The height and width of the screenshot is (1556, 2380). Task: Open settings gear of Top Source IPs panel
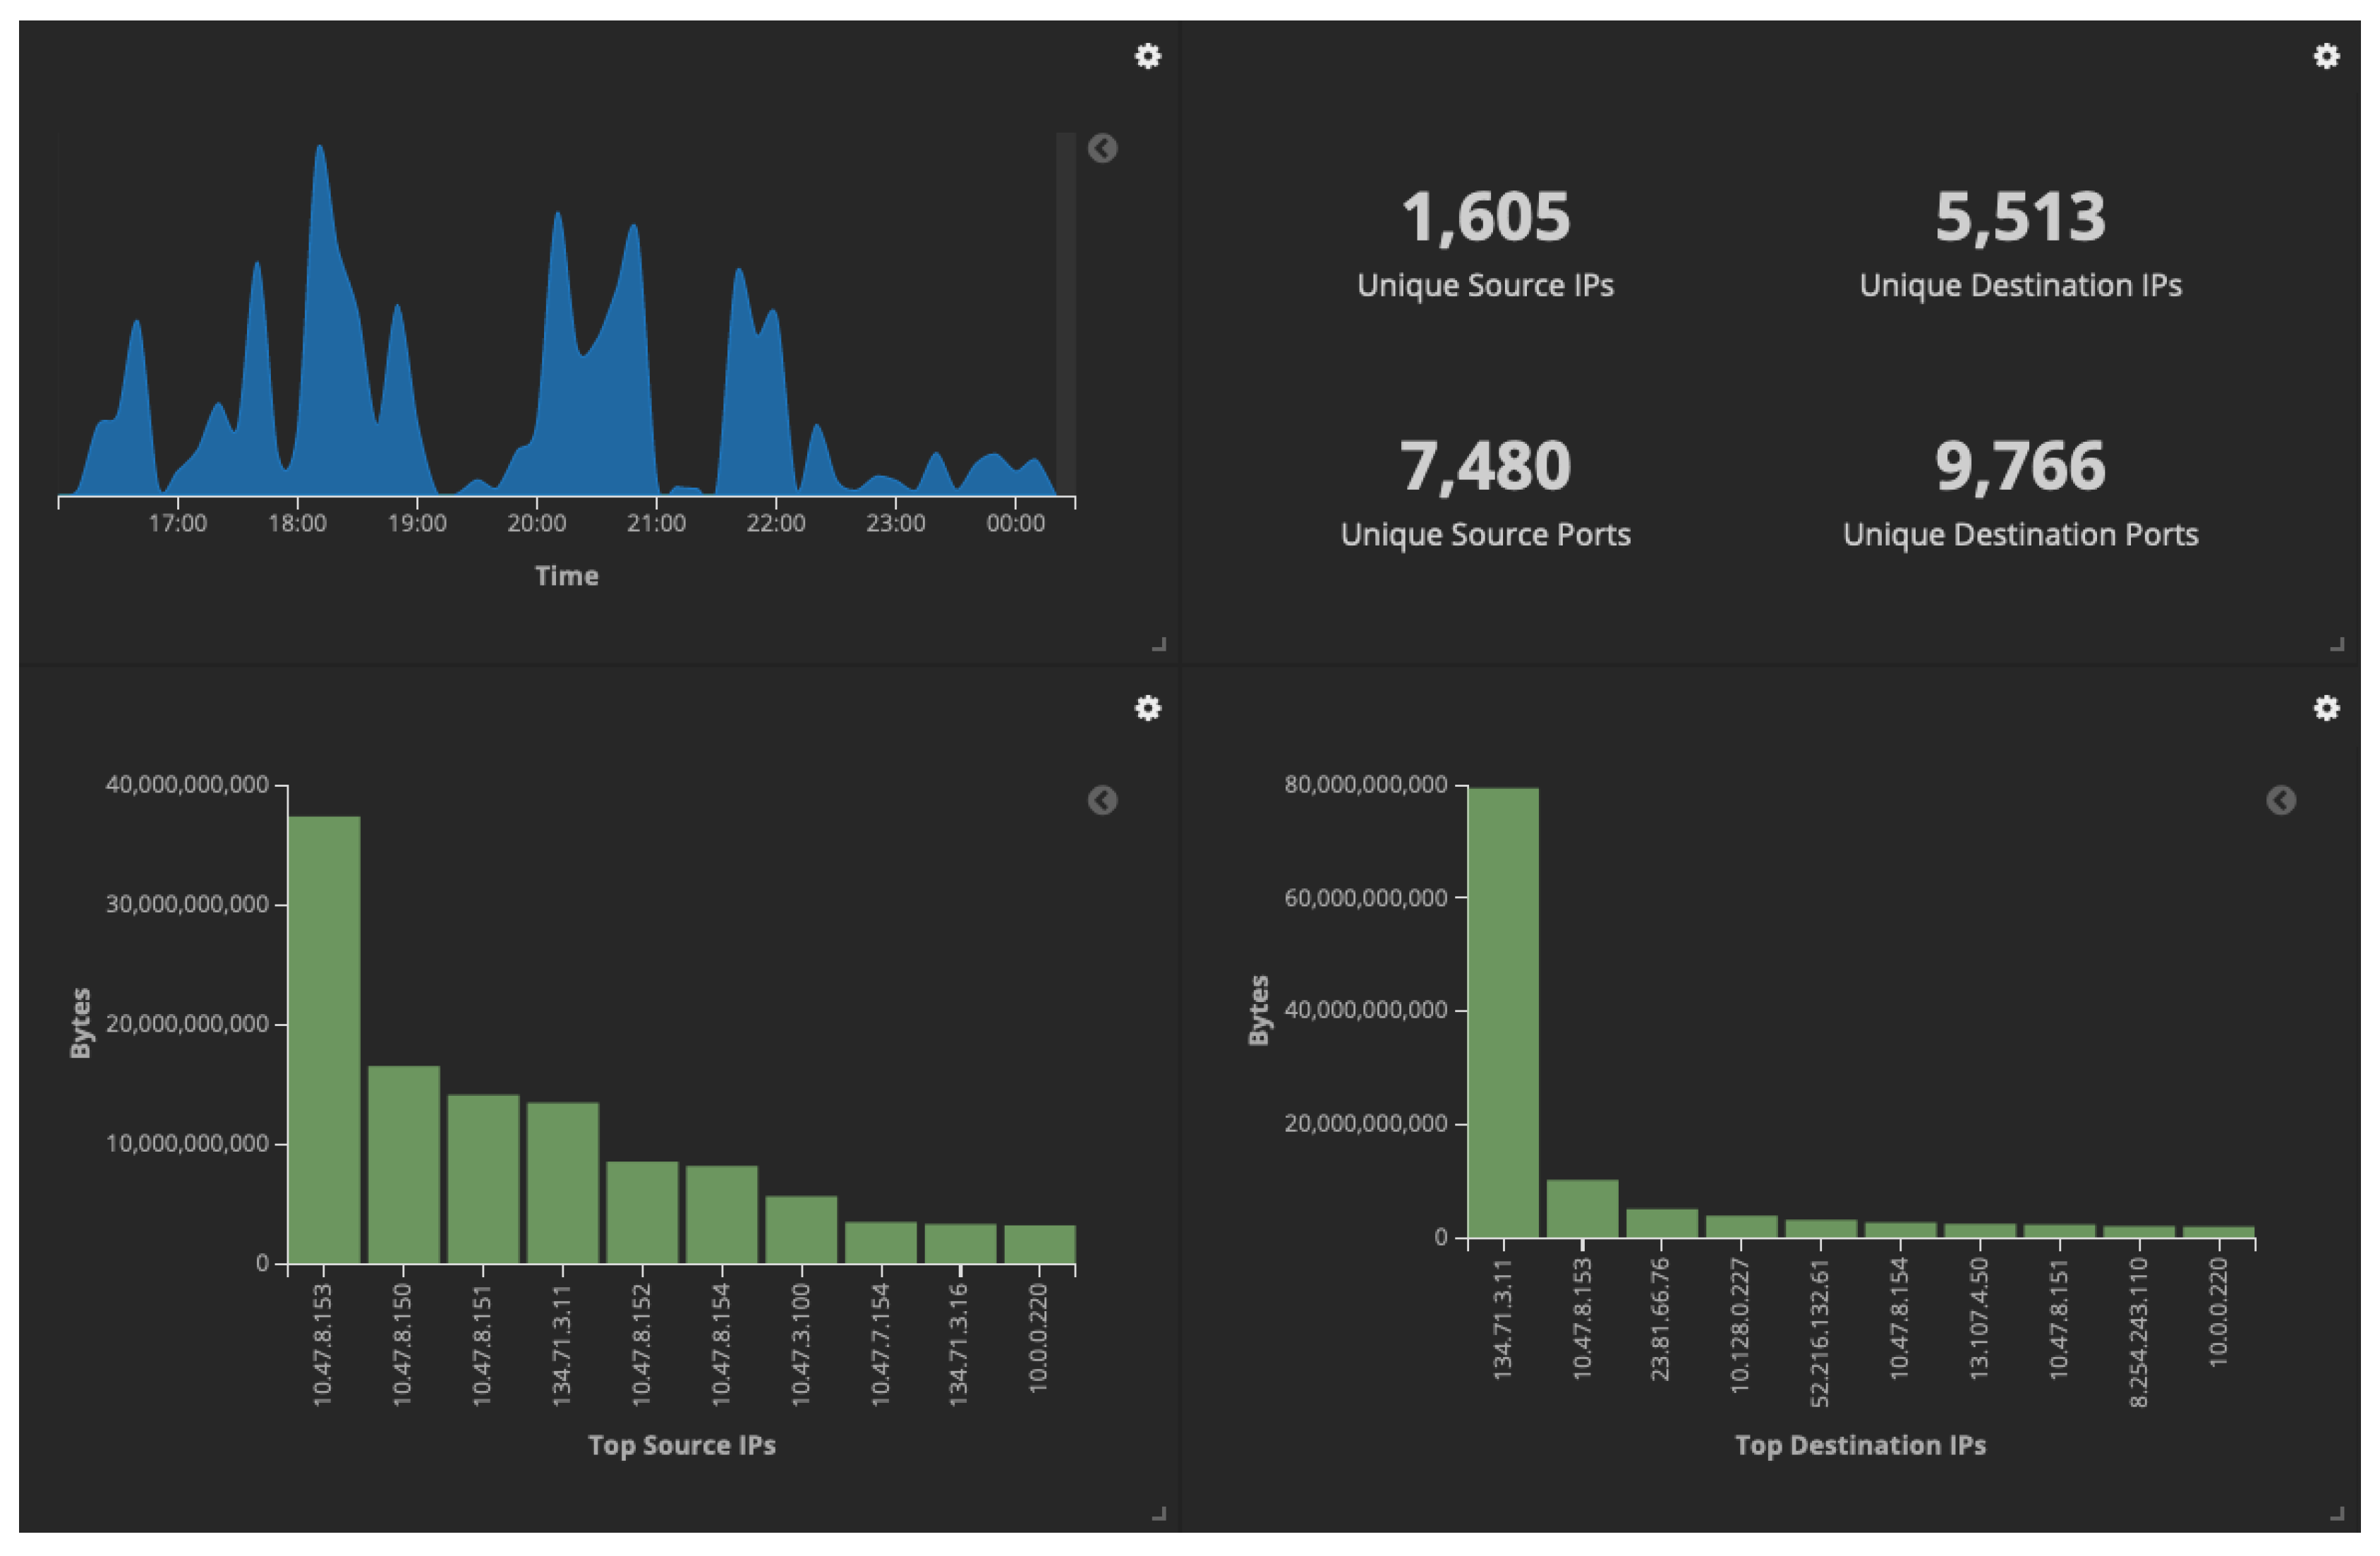[1148, 708]
